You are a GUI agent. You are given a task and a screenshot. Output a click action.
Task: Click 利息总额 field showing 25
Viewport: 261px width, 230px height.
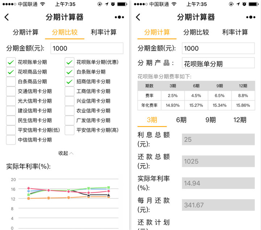tap(218, 139)
